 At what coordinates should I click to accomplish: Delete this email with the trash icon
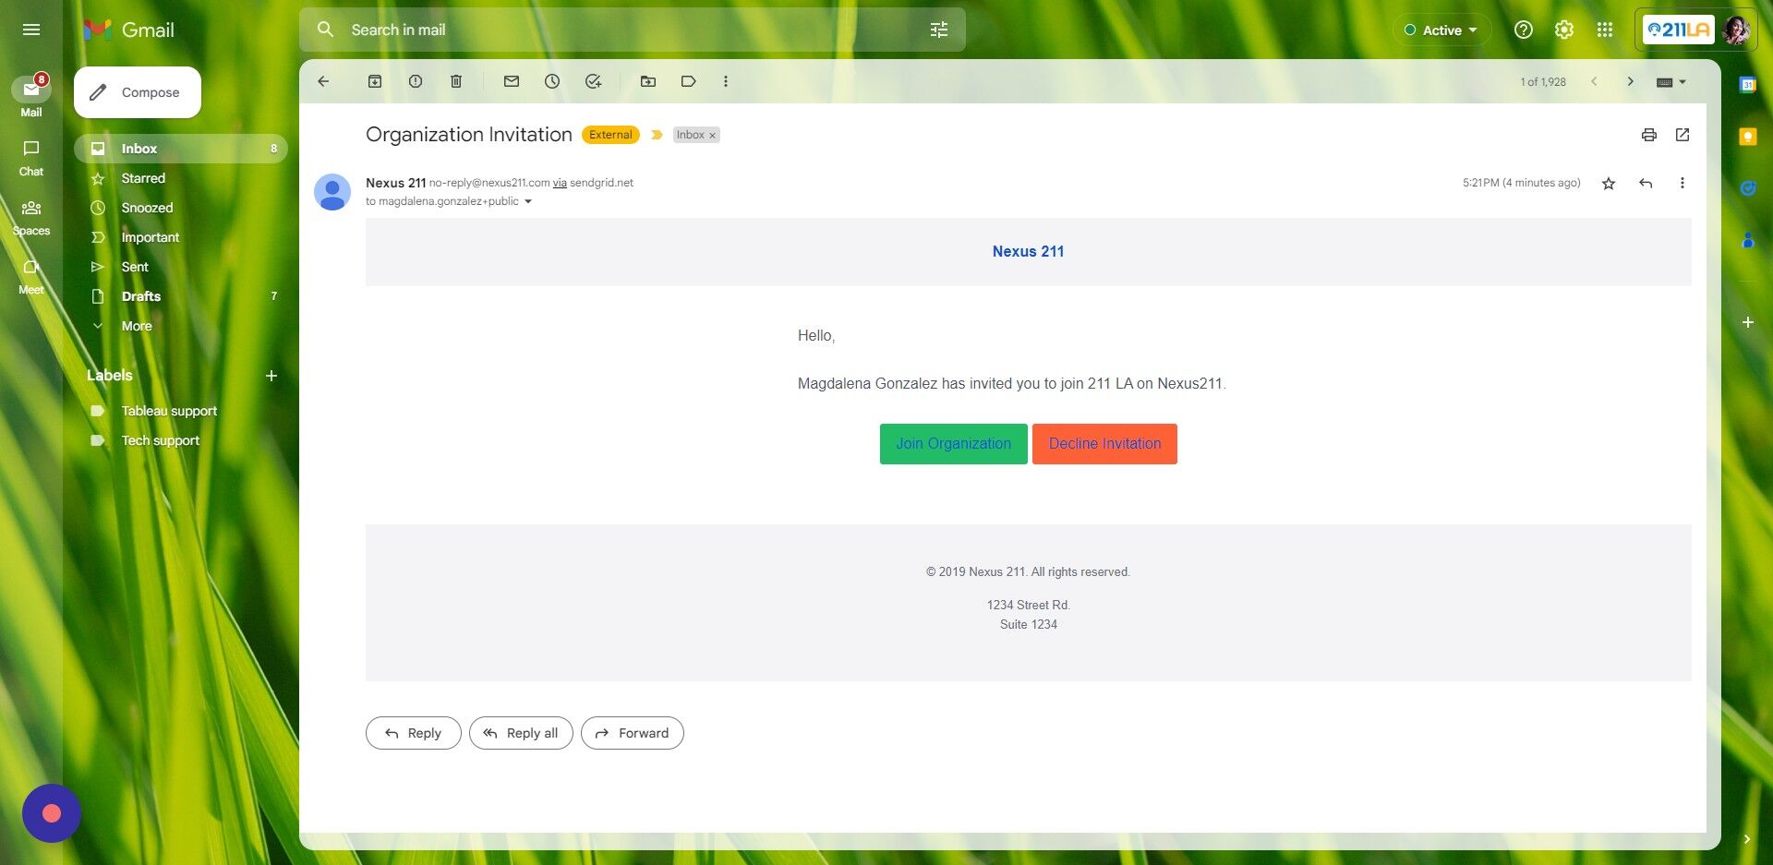(456, 81)
